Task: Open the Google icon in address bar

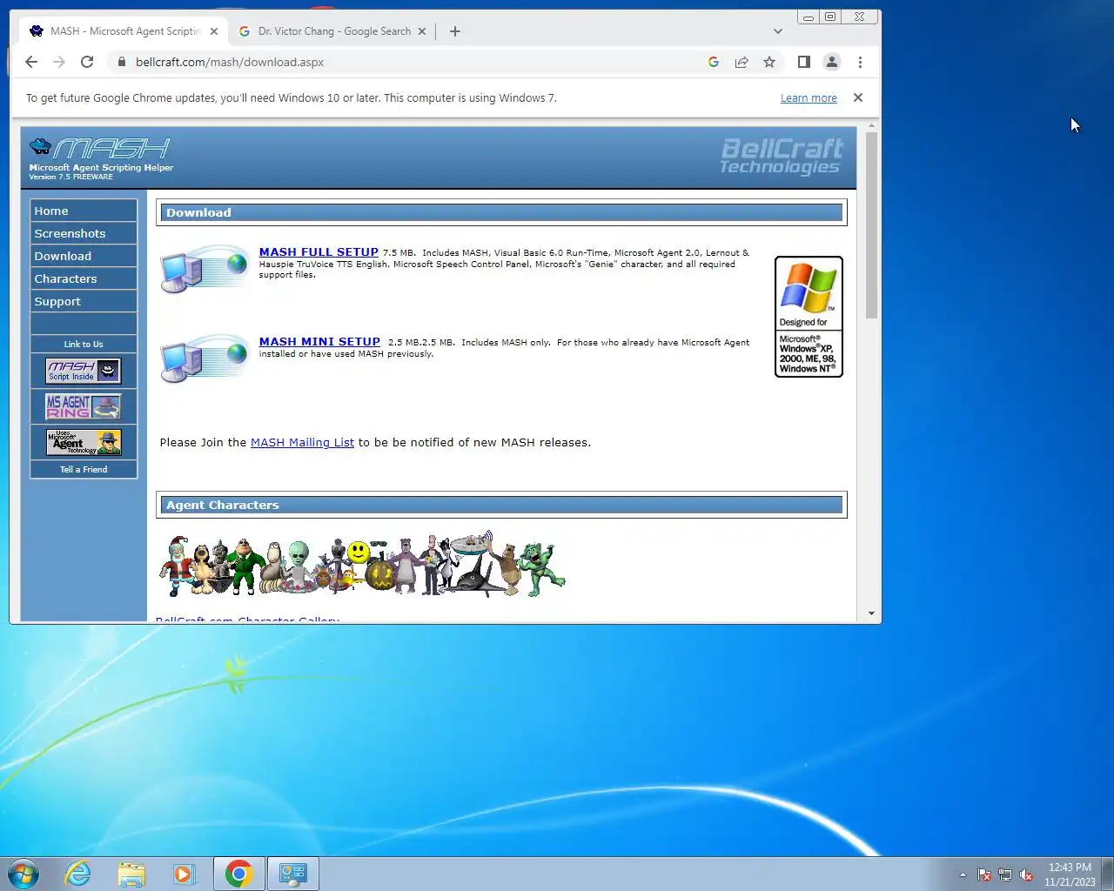Action: (714, 62)
